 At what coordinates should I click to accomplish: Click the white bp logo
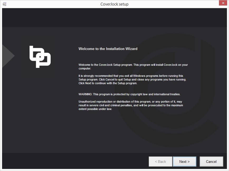[40, 57]
